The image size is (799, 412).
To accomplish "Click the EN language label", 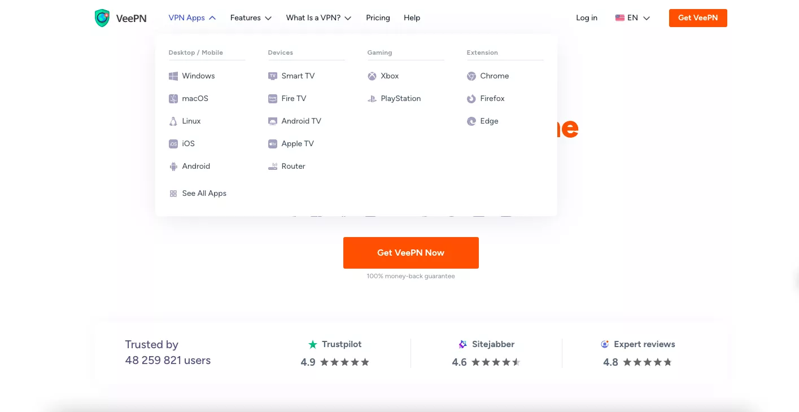I will (x=632, y=18).
